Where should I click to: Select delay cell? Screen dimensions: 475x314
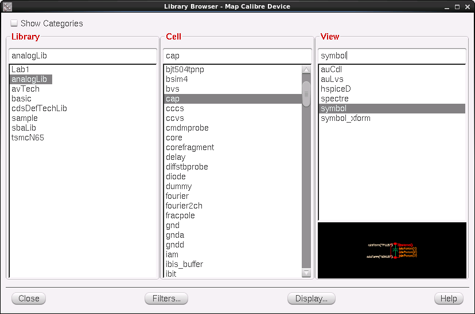click(176, 157)
